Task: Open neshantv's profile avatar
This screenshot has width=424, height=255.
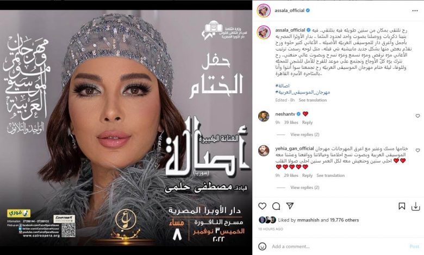Action: [x=264, y=116]
